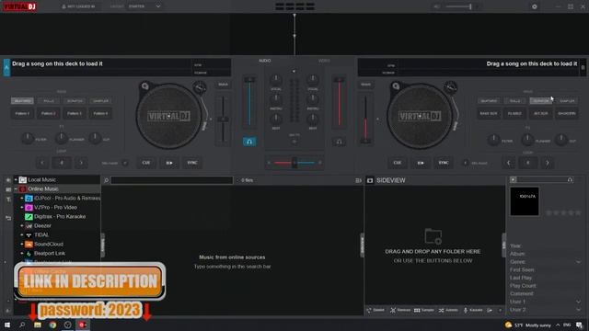Open the User 2 dropdown in info panel

[x=578, y=310]
